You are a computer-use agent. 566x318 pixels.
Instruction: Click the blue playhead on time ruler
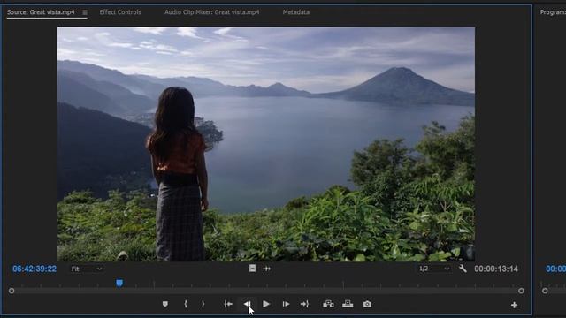[x=119, y=283]
